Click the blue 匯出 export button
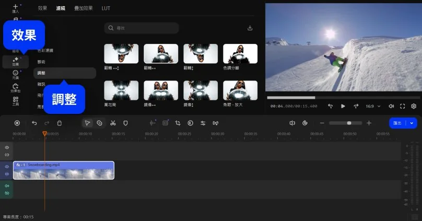Screen dimensions: 422x221 [398, 123]
